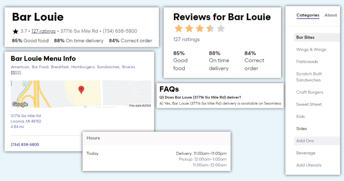Viewport: 344px width, 181px height.
Task: Select the first orange star in Reviews
Action: click(x=179, y=28)
